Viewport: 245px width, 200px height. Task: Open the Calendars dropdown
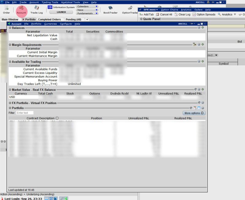(87, 6)
